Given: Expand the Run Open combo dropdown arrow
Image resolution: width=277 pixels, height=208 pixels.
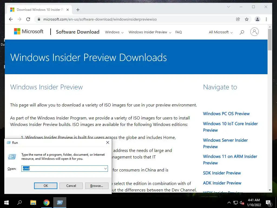Looking at the screenshot, I should tap(105, 168).
